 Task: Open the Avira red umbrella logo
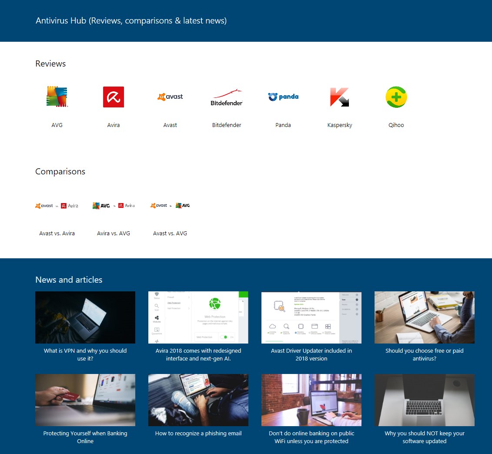click(x=114, y=97)
